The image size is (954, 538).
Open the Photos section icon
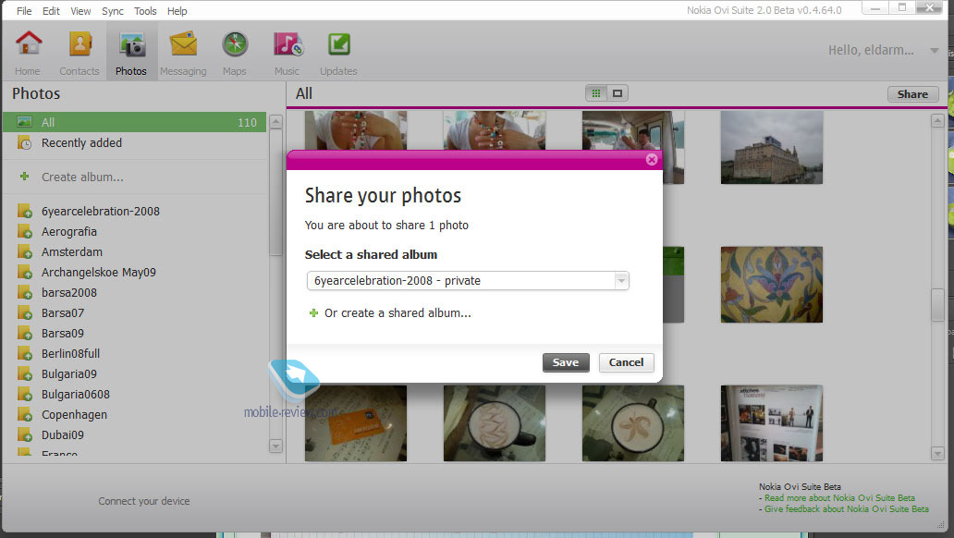point(131,44)
